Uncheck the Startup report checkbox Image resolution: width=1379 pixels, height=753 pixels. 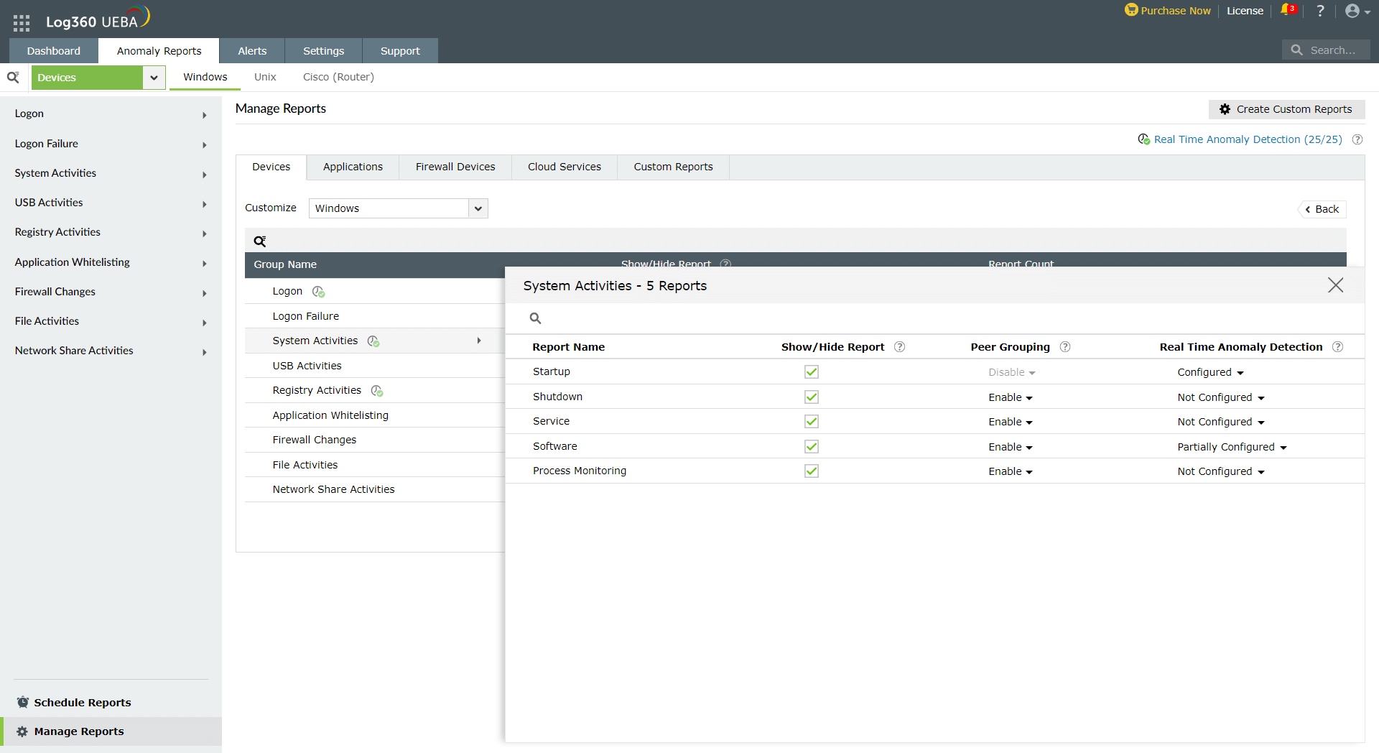pos(811,371)
